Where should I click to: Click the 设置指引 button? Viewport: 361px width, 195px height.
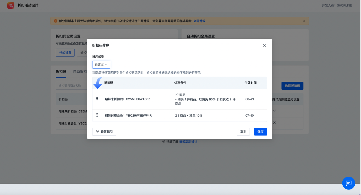[104, 132]
